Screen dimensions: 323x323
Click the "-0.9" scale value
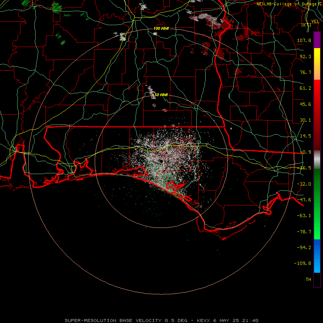coord(305,152)
